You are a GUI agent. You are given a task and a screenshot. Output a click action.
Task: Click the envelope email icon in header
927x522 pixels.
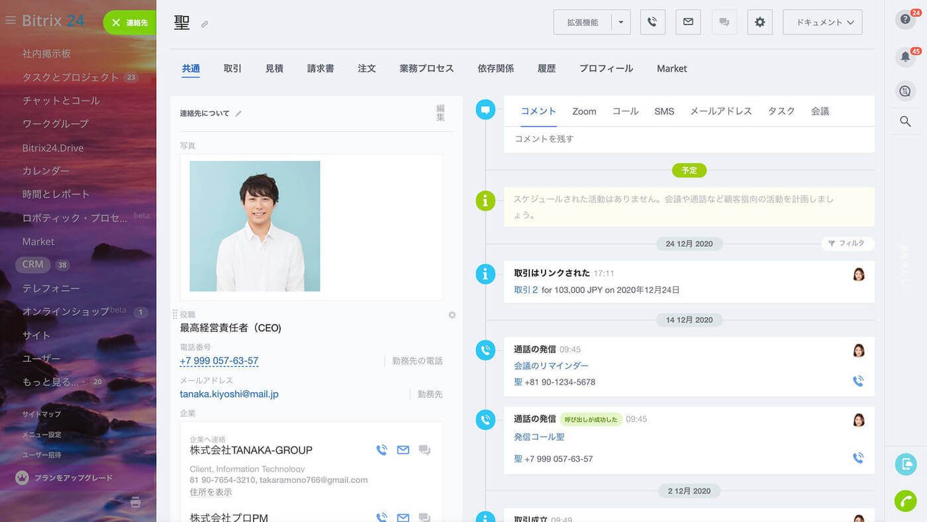[688, 22]
